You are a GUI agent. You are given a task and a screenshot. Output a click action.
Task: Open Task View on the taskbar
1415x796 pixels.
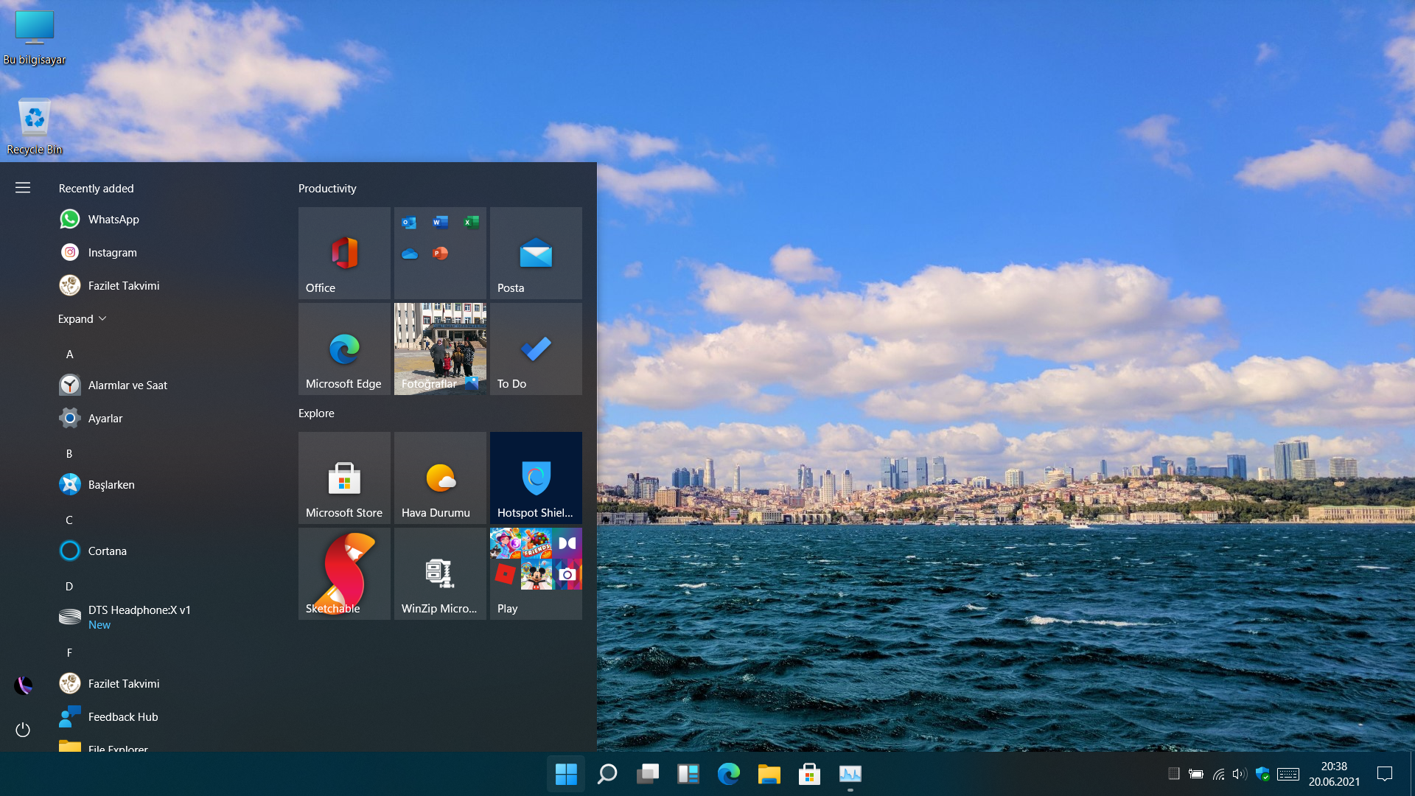648,774
